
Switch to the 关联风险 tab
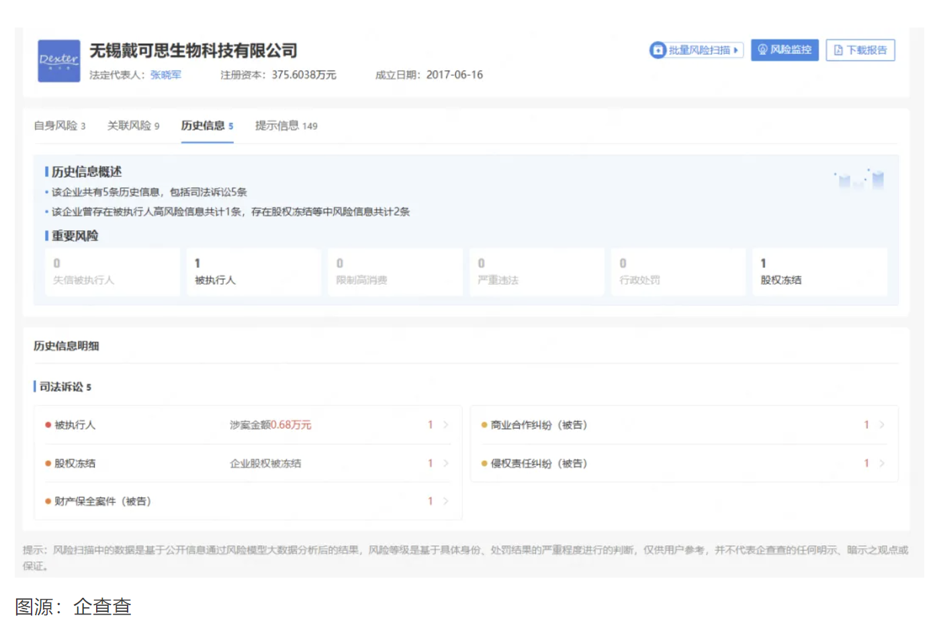point(134,126)
